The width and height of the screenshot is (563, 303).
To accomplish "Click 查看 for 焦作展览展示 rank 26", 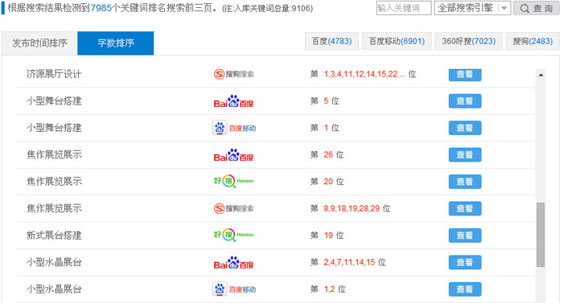I will [x=465, y=155].
